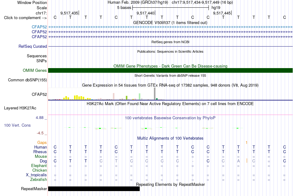Click the H3K27Ac Mark track title

(x=170, y=104)
